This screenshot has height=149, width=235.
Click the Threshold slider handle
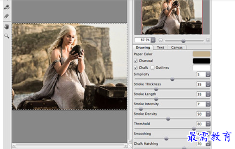tap(194, 129)
